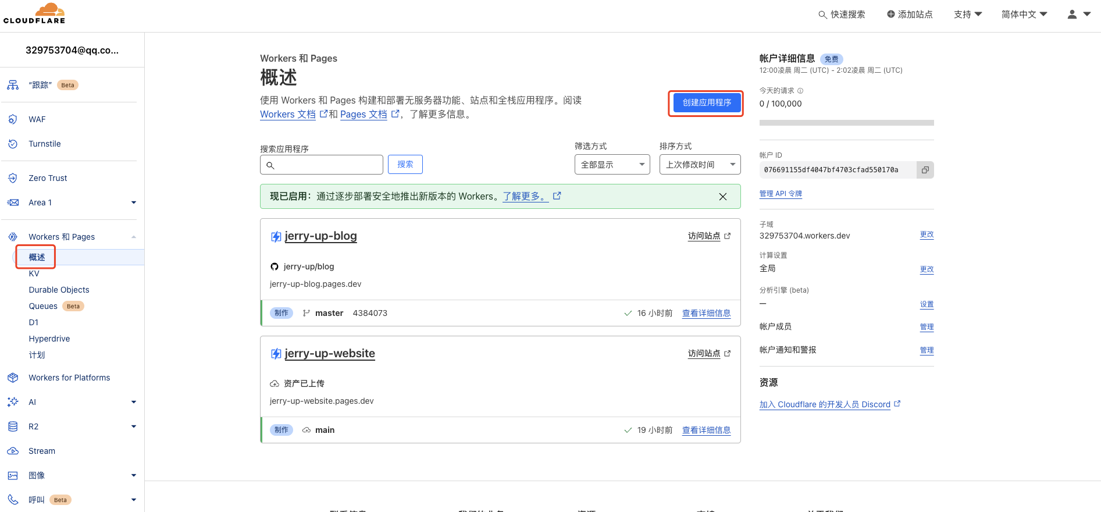Click 更改 next to the workers.dev subdomain
The width and height of the screenshot is (1101, 512).
[927, 234]
